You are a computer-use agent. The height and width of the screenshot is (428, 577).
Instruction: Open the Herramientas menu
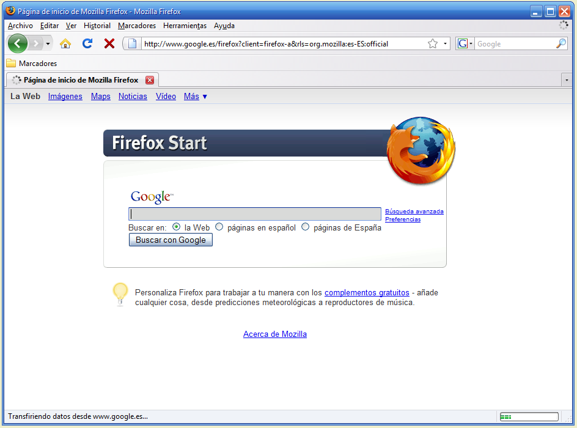185,26
